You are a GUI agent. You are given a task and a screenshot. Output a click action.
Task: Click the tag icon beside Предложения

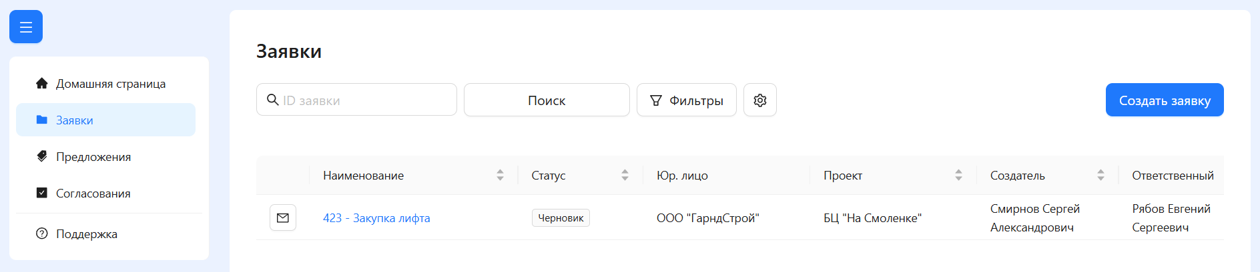point(42,156)
